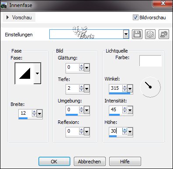Open the Fase bevel shape dropdown

pyautogui.click(x=37, y=73)
